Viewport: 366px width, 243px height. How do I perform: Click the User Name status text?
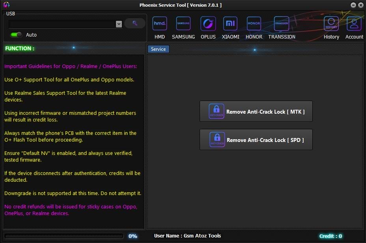187,236
